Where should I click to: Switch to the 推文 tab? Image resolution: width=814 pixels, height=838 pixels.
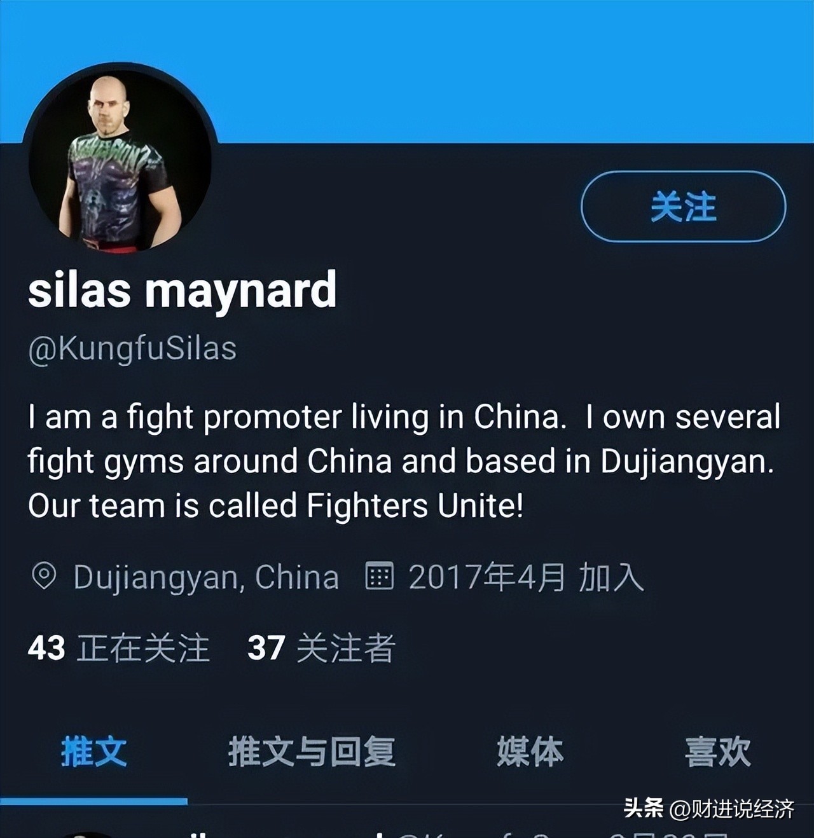click(x=94, y=752)
